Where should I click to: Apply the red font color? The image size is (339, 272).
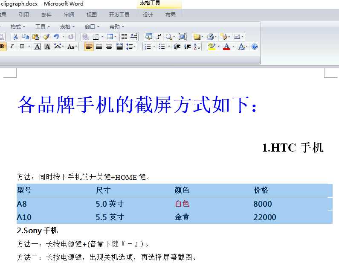226,47
